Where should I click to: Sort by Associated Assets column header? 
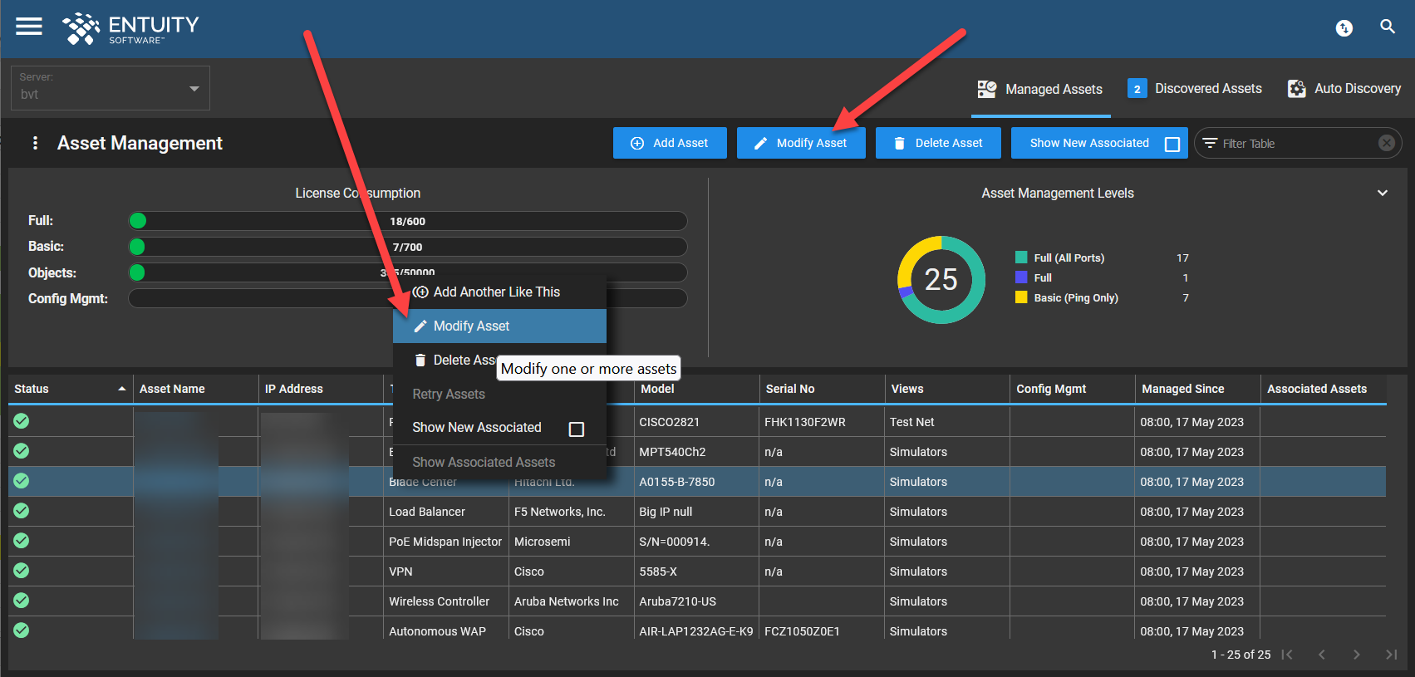click(1324, 389)
